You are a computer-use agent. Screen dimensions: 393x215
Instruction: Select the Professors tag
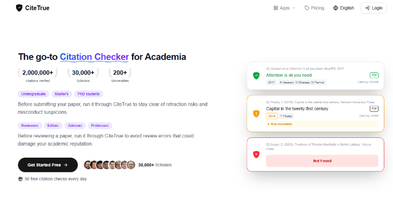pyautogui.click(x=100, y=125)
